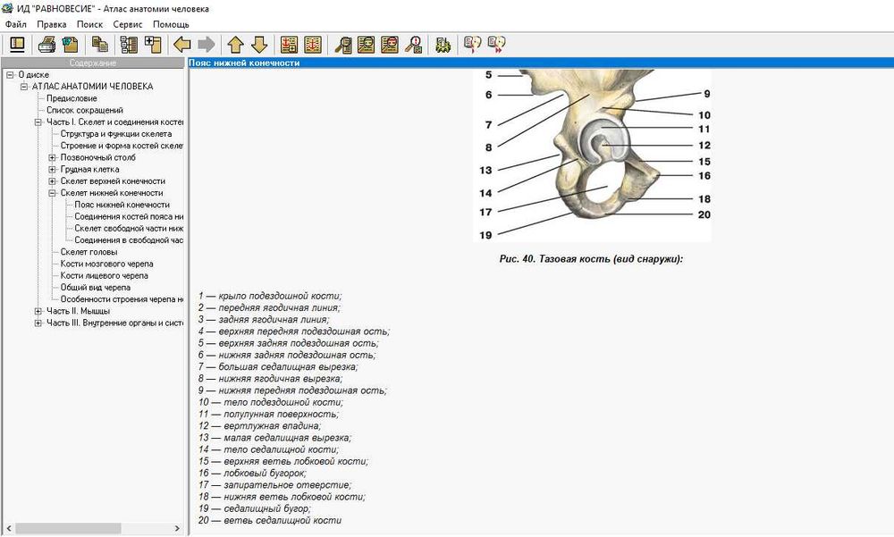Click legend line '1 — крыло подвздошной кости'
The width and height of the screenshot is (894, 537).
pyautogui.click(x=270, y=296)
